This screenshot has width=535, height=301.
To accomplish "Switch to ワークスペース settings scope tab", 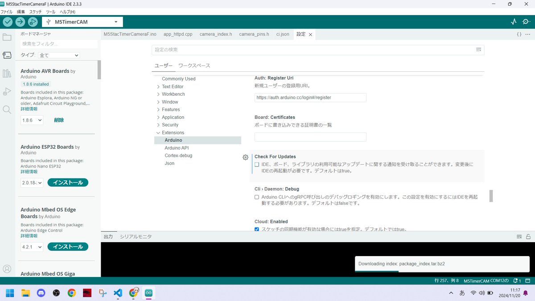I will point(194,65).
